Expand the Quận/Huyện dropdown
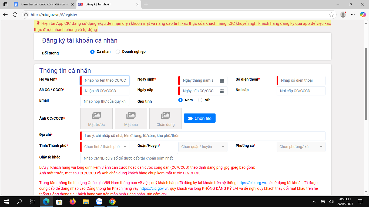 point(203,147)
